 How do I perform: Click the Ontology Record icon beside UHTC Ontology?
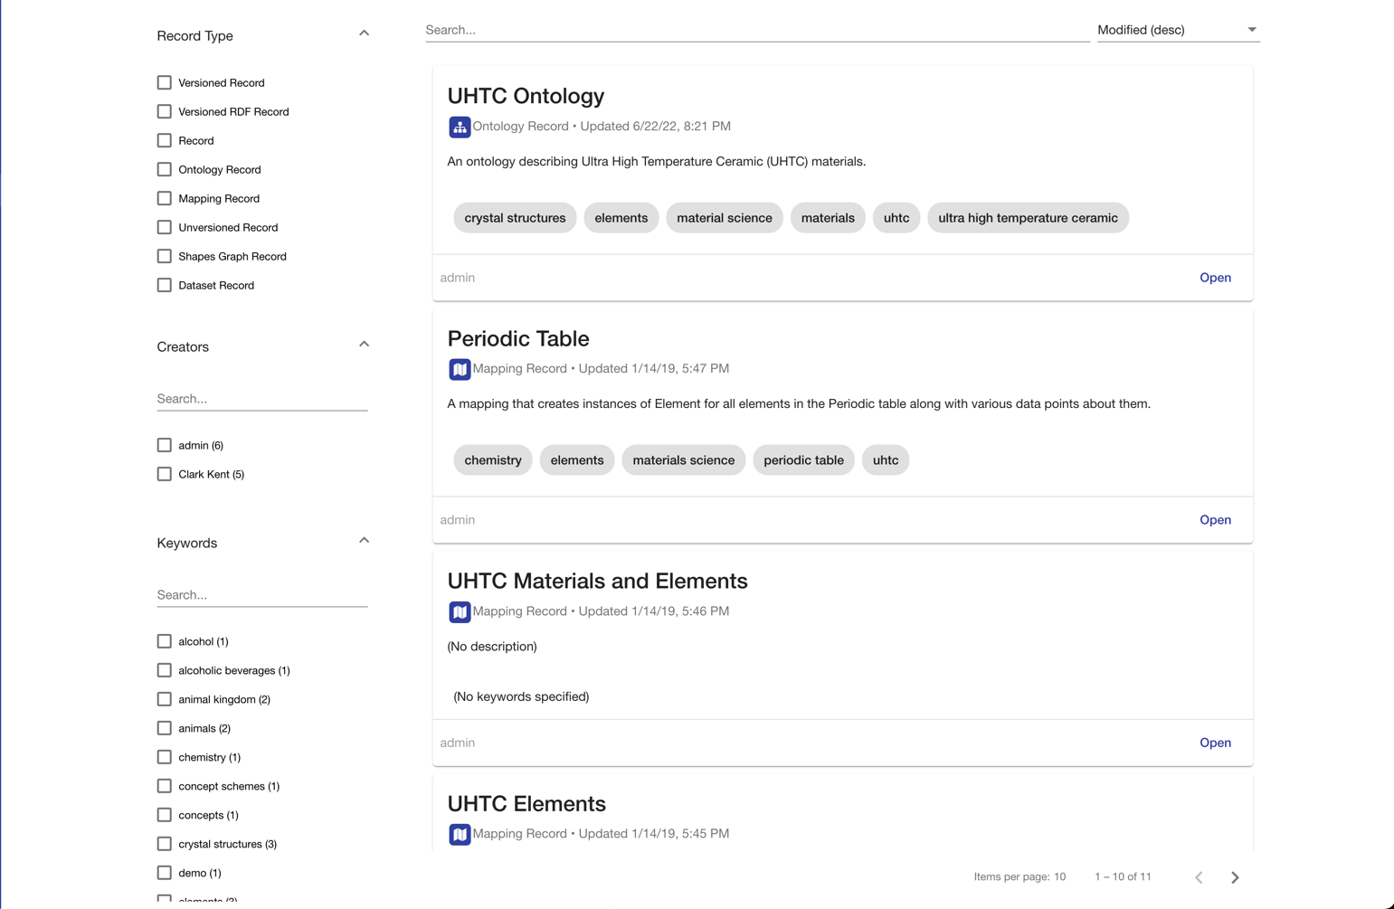tap(460, 127)
